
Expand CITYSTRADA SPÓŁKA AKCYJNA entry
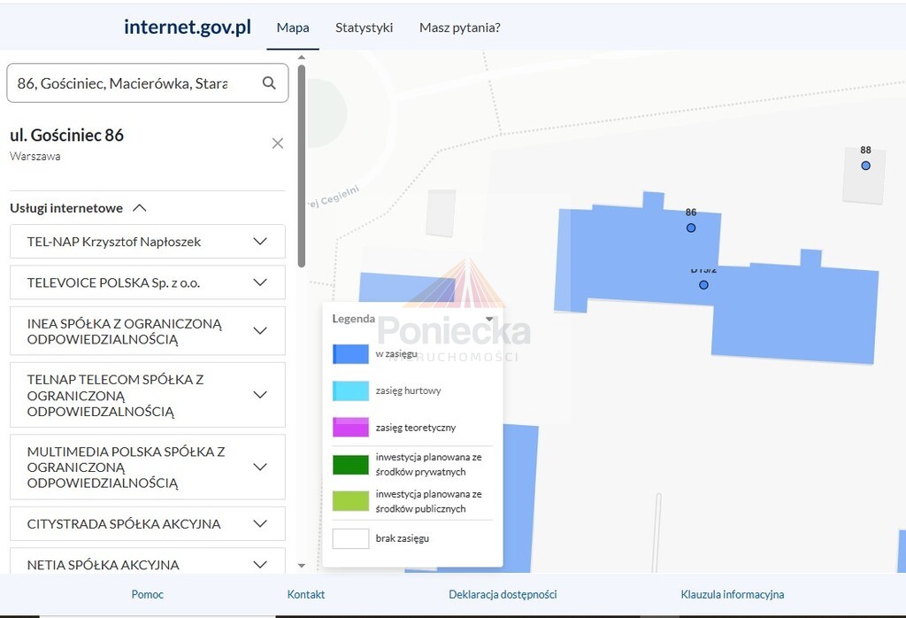(x=260, y=523)
